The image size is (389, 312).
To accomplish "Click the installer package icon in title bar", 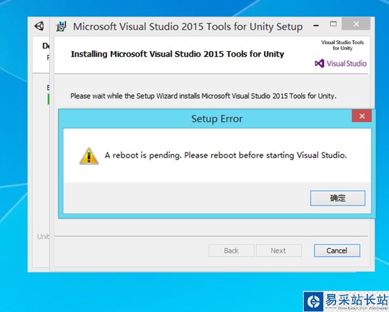I will click(61, 26).
